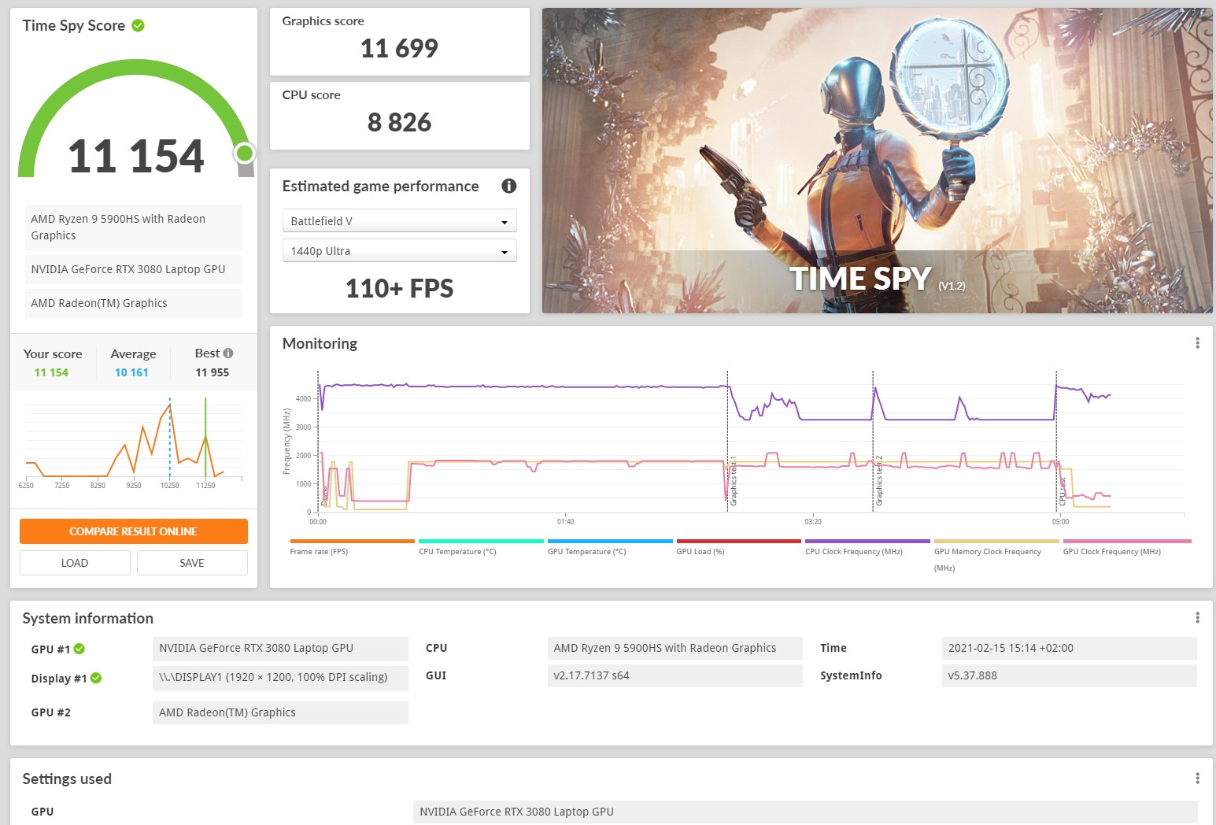This screenshot has height=825, width=1216.
Task: Click the GUI version v2.17.7137 s64
Action: pos(675,675)
